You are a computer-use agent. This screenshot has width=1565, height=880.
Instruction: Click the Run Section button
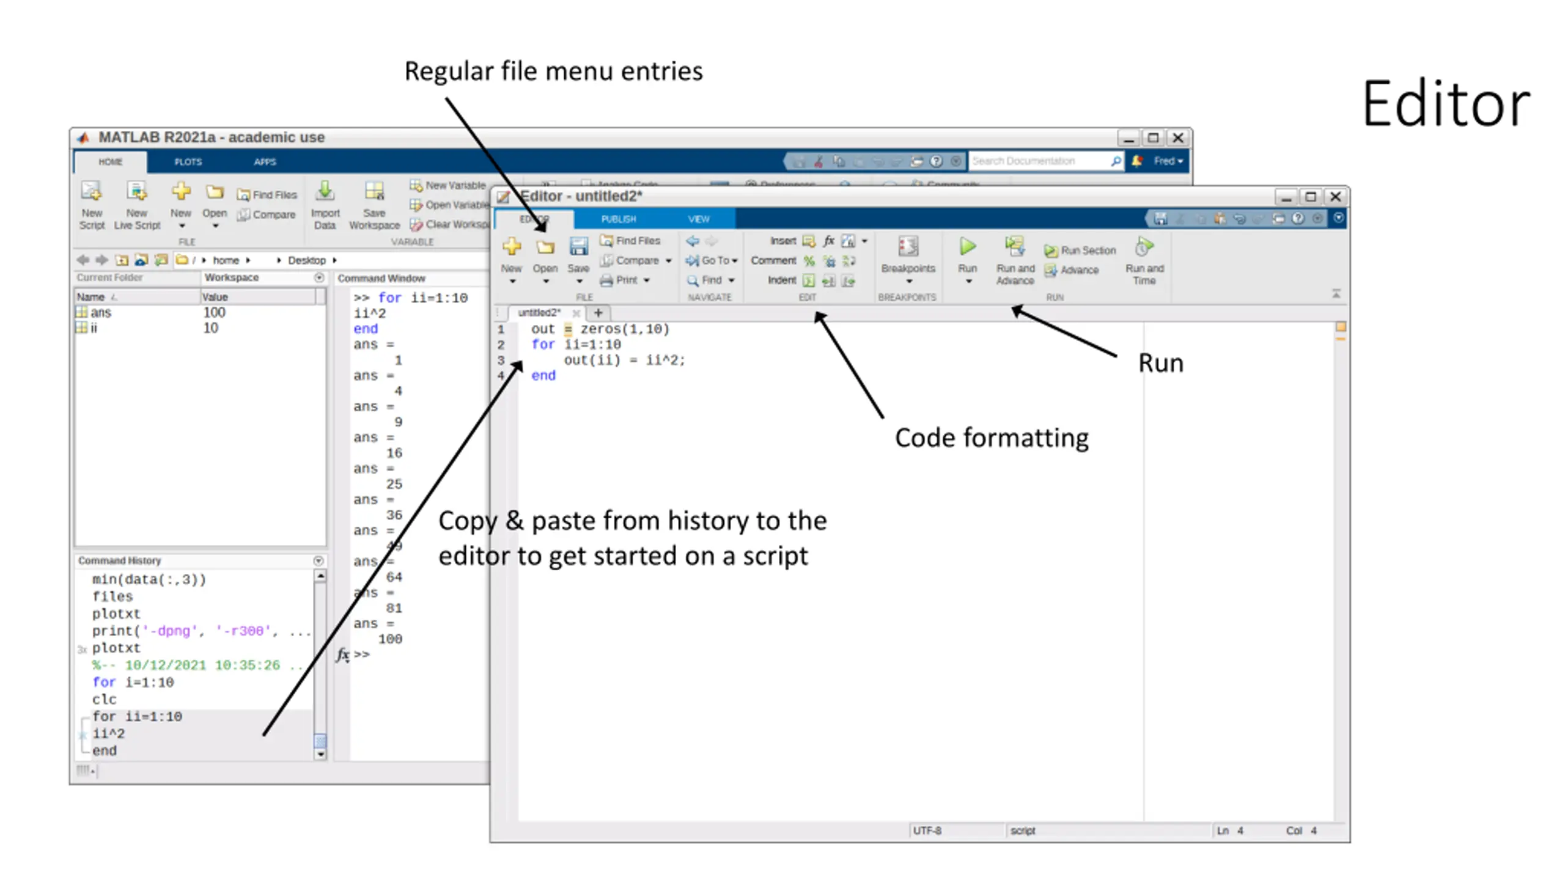[x=1080, y=251]
